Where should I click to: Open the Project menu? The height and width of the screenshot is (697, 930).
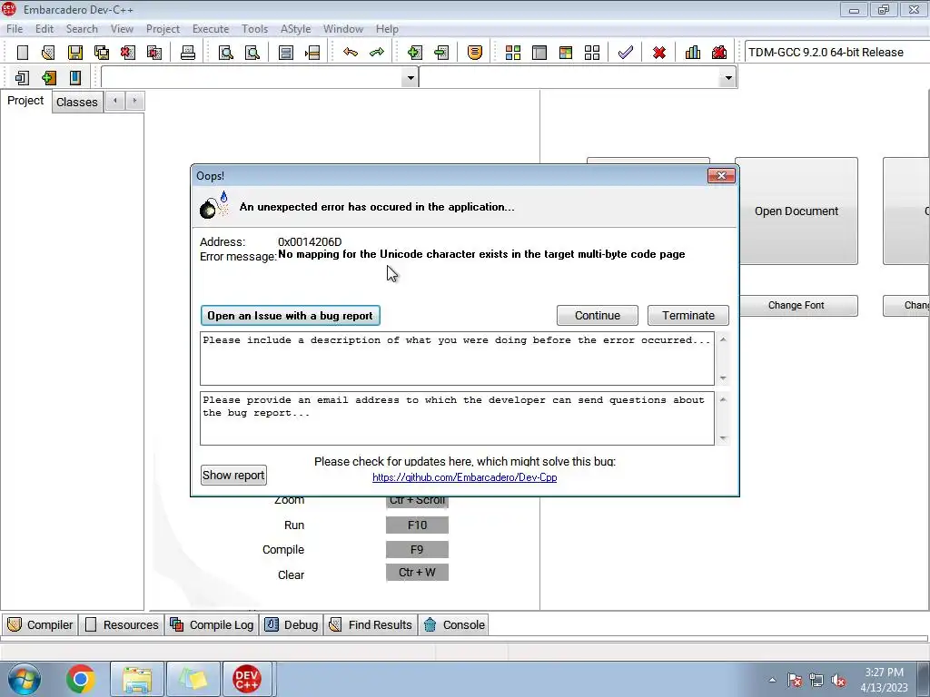[x=163, y=28]
